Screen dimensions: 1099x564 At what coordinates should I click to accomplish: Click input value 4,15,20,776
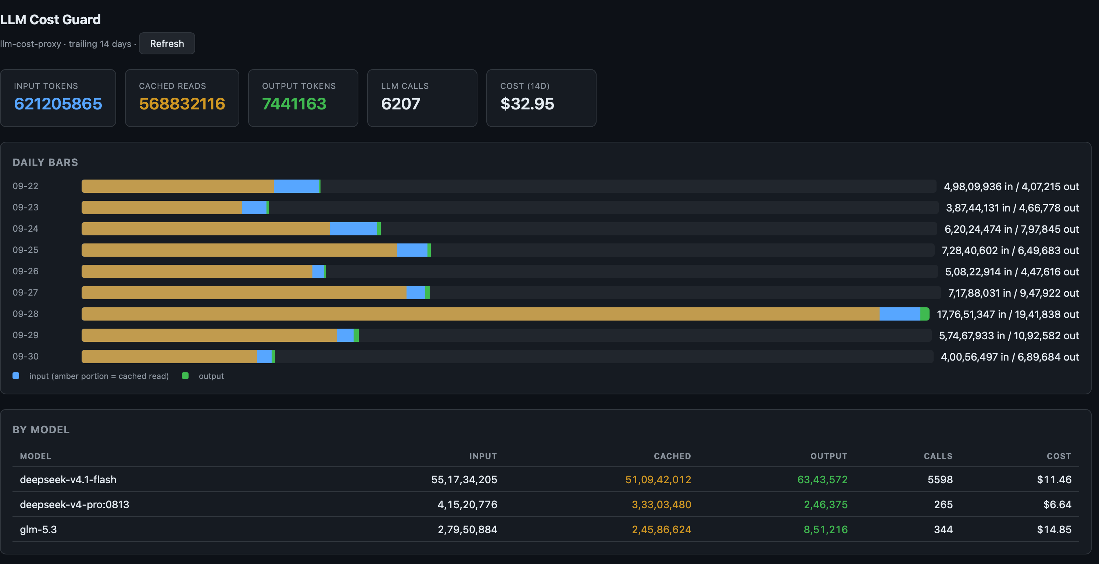[x=468, y=505]
